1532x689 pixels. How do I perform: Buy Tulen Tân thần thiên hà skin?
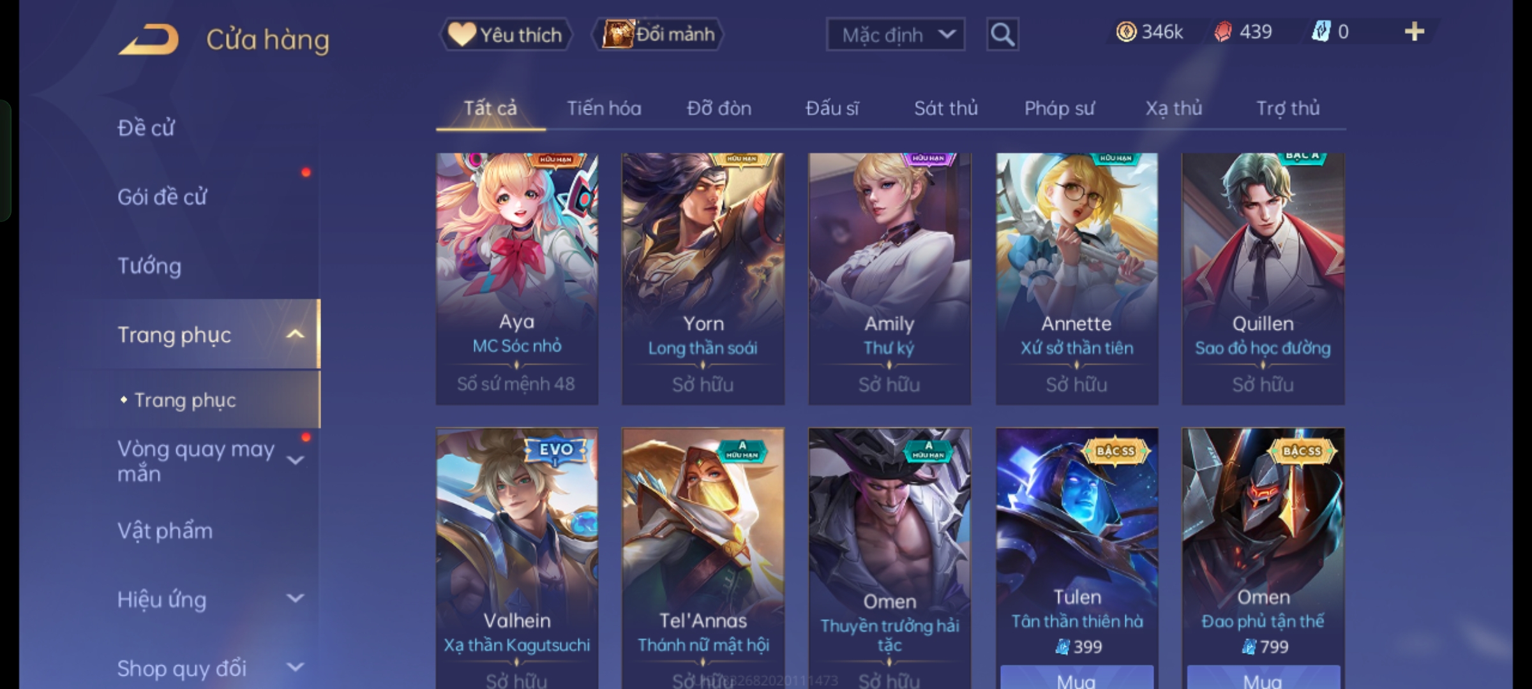1077,678
